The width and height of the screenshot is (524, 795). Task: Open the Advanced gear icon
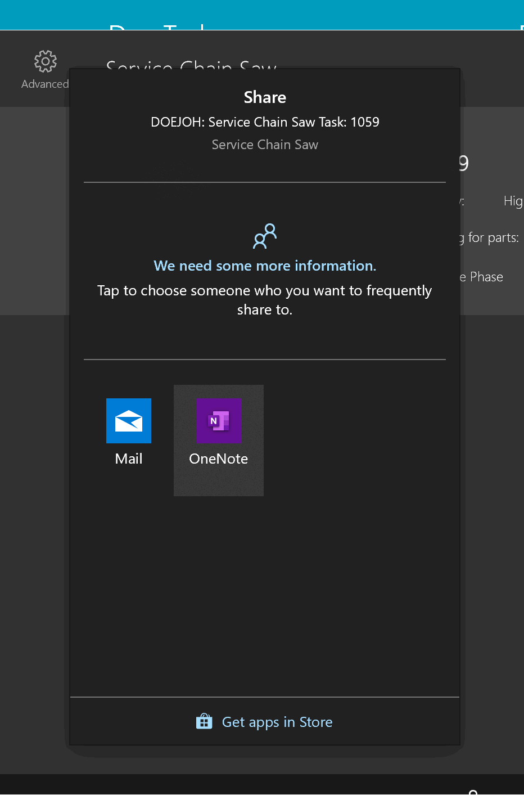[45, 61]
